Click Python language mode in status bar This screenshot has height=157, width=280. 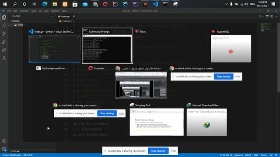264,155
